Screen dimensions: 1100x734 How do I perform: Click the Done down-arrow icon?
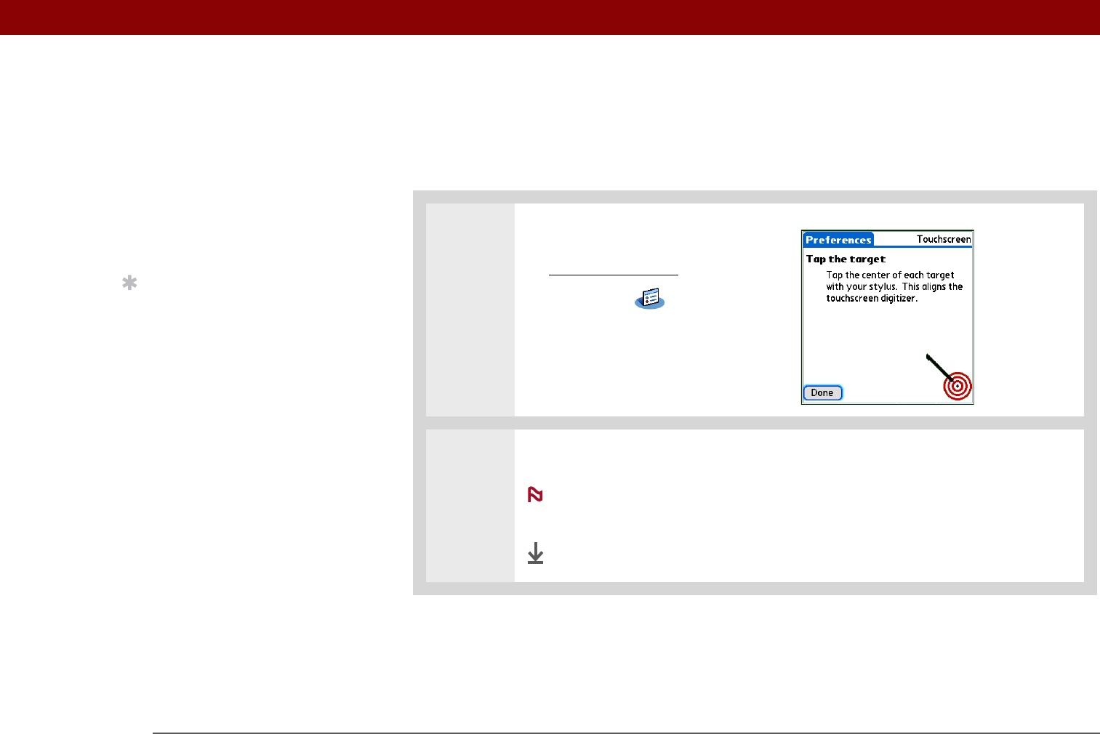tap(536, 553)
